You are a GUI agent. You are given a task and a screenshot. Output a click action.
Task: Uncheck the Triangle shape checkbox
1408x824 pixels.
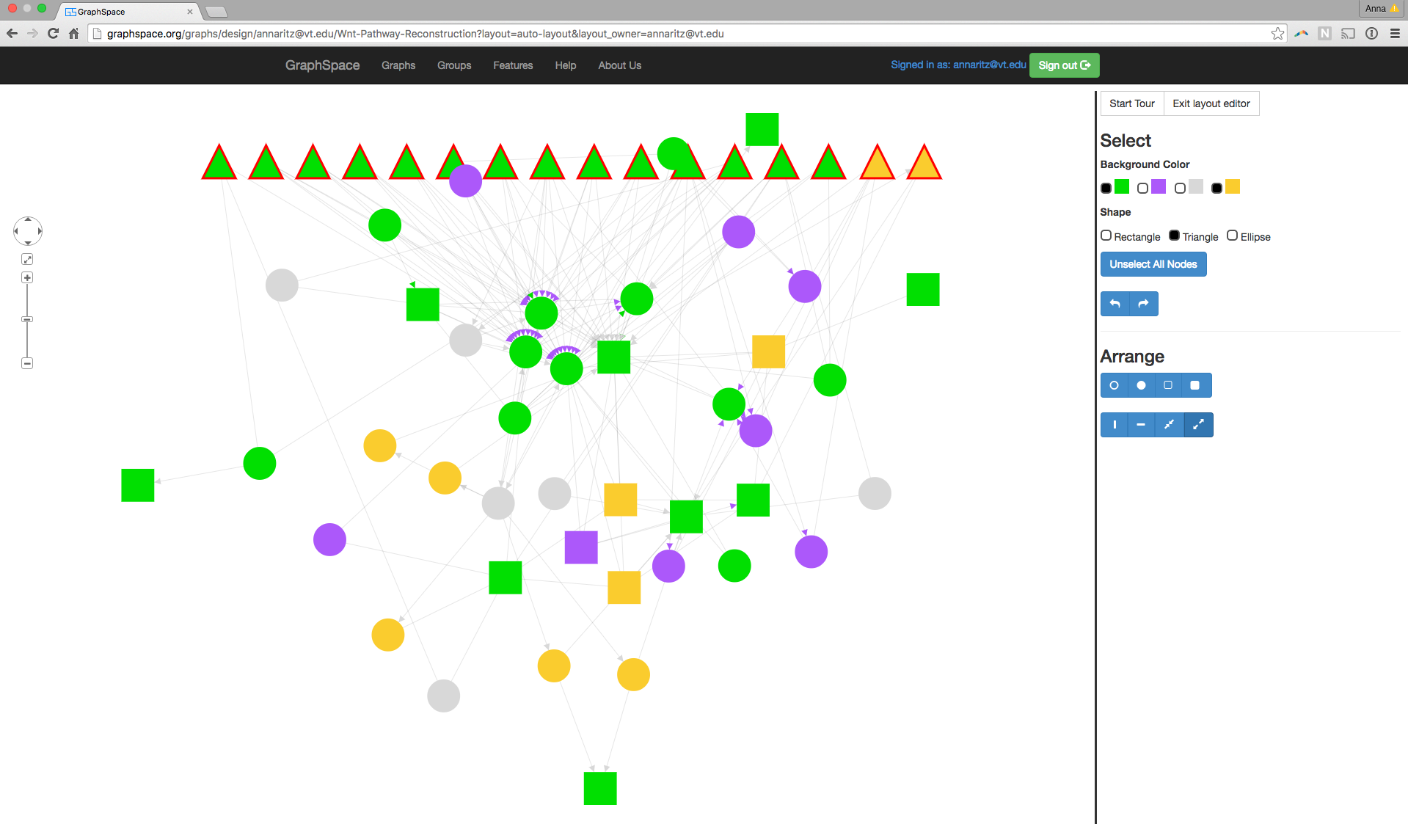tap(1174, 236)
